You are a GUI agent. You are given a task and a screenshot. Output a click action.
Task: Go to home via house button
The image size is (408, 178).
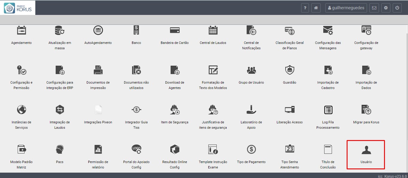(316, 8)
